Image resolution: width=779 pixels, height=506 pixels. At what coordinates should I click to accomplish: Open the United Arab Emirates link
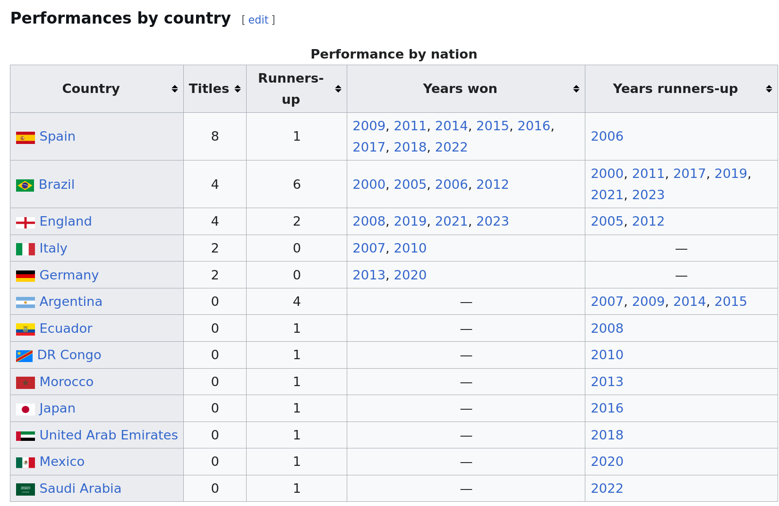[109, 435]
